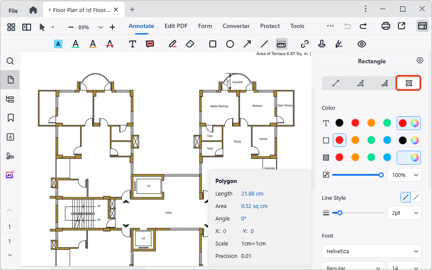Select the Highlight text tool
432x270 pixels.
(x=58, y=43)
